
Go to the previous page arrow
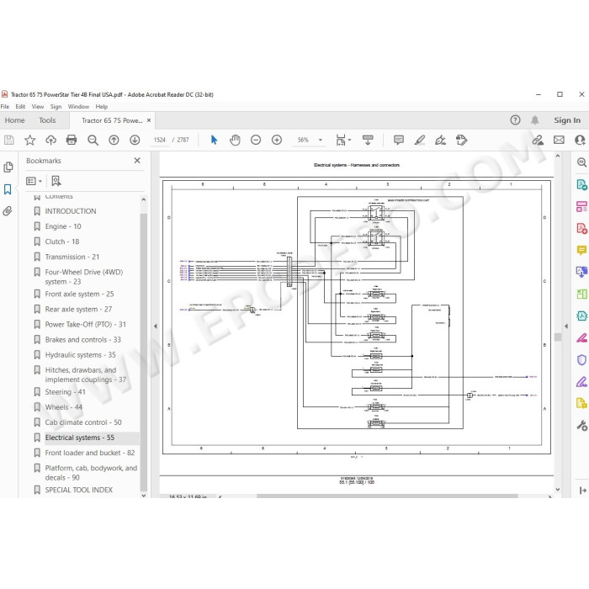click(x=114, y=141)
